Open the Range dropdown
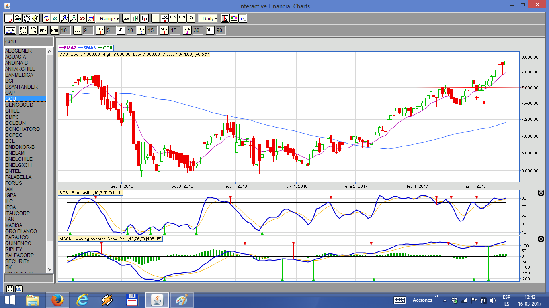Image resolution: width=549 pixels, height=308 pixels. 108,18
